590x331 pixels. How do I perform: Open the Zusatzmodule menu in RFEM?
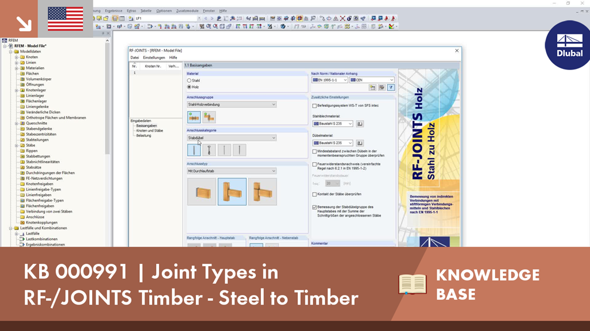(187, 11)
